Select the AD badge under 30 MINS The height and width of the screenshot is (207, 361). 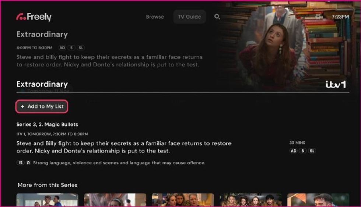(293, 151)
